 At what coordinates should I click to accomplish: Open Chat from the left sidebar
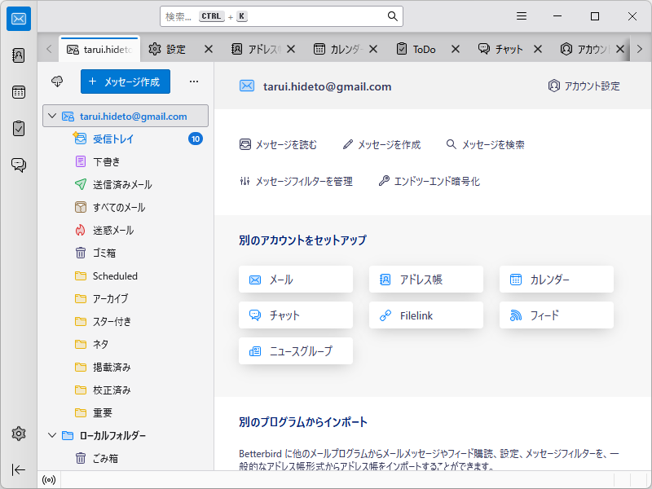(18, 164)
